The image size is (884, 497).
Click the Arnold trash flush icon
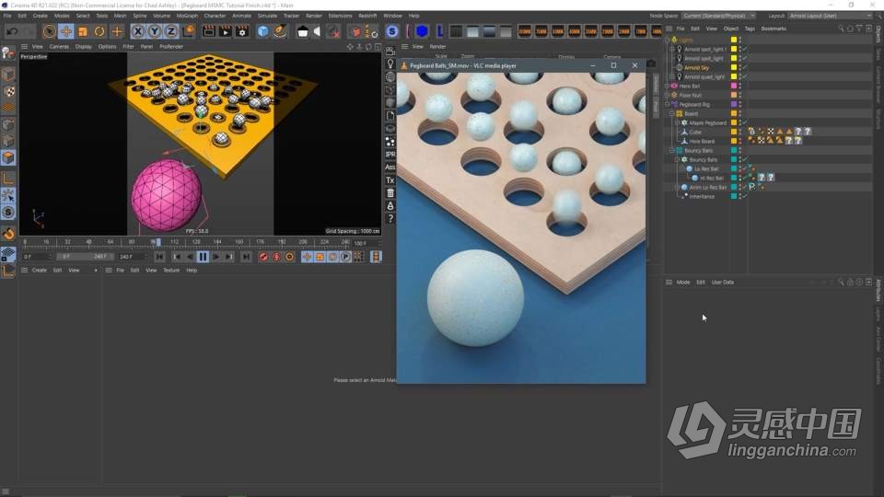pos(390,193)
